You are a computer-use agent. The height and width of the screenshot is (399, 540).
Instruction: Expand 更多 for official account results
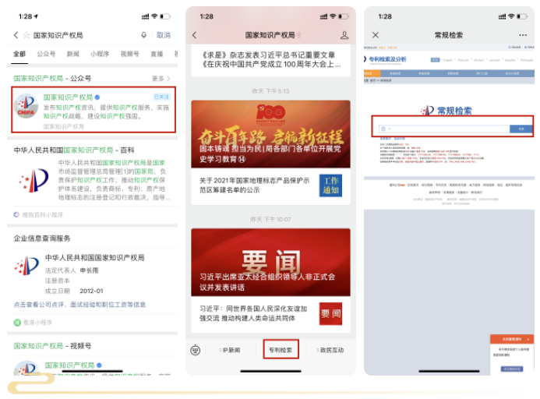(x=161, y=79)
